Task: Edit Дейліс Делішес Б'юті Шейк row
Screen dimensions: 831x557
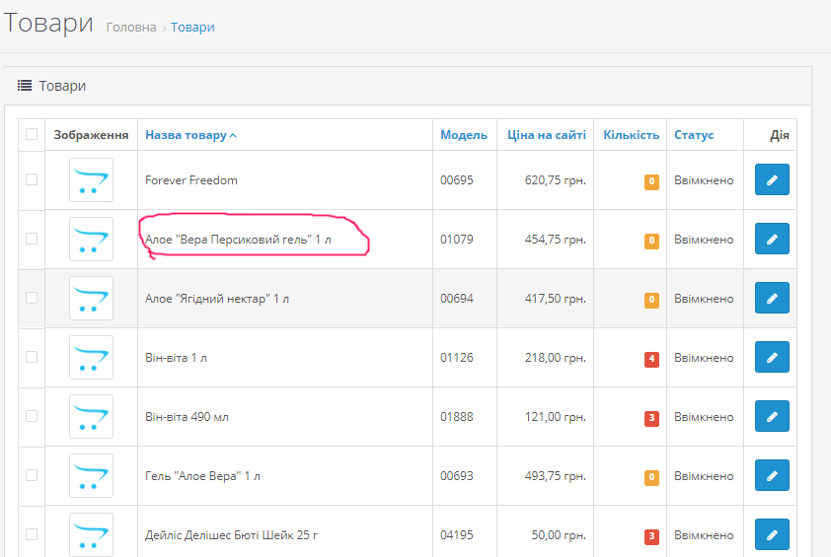Action: (x=772, y=534)
